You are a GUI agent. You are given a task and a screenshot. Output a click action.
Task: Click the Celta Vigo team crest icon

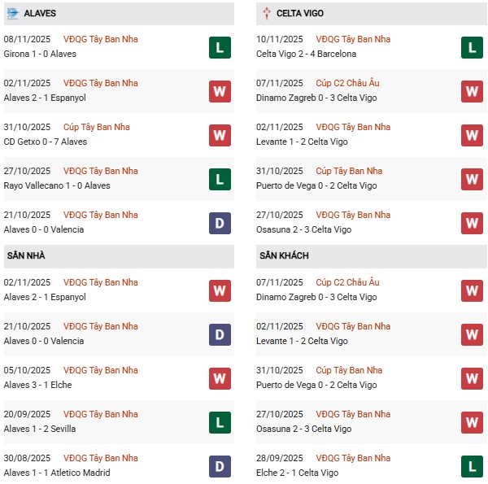[x=267, y=14]
